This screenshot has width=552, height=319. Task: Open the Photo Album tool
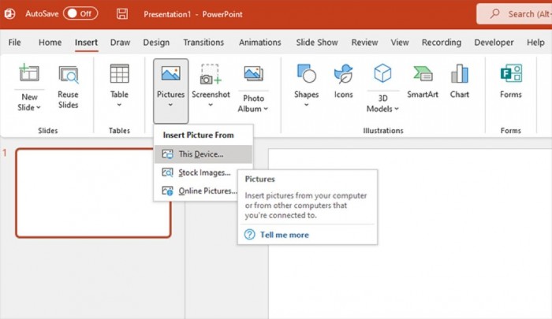point(254,76)
